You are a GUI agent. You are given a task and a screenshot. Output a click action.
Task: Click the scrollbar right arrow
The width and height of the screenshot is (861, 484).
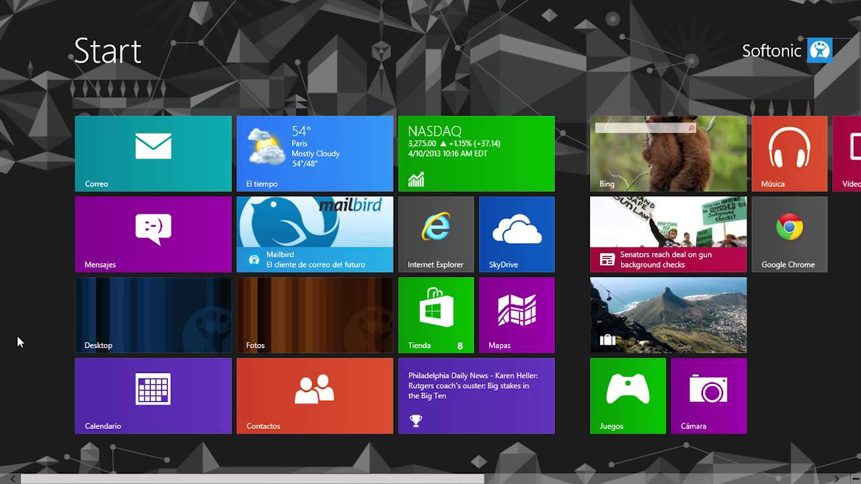(x=837, y=479)
